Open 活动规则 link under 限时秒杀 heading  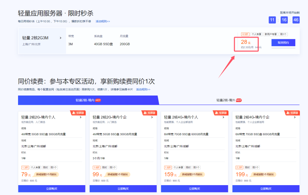103,21
